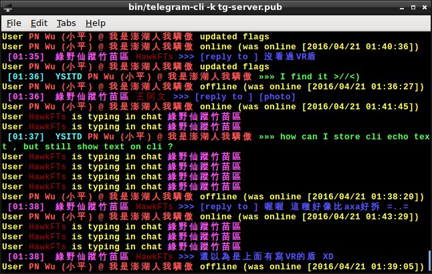Viewport: 432px width, 274px height.
Task: Click window title 'bin/telegram-cli -k tg-server.pub'
Action: click(205, 7)
